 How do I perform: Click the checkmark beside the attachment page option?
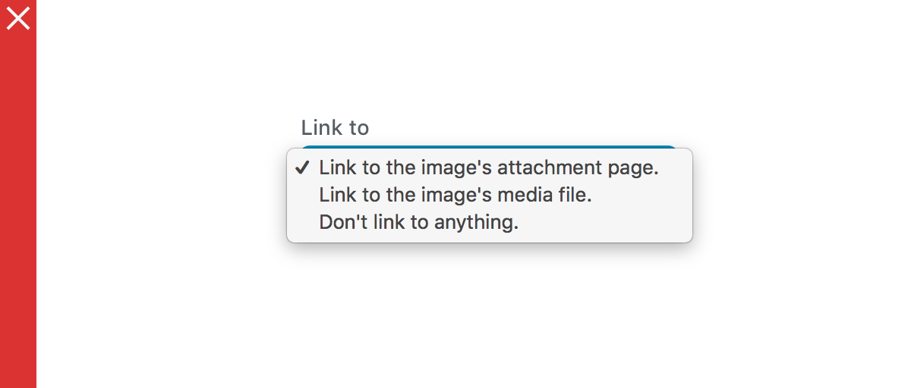tap(302, 167)
